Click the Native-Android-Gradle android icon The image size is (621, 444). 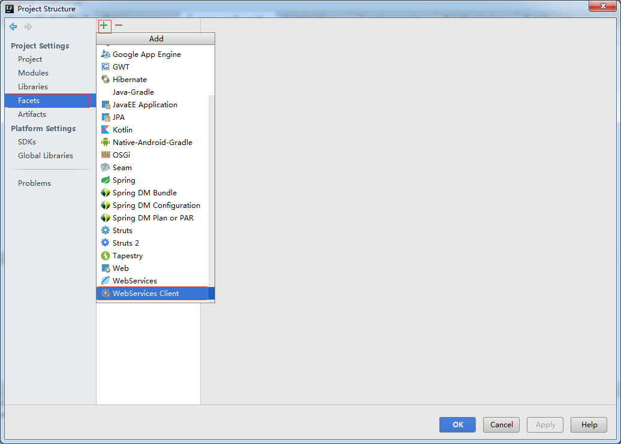coord(105,143)
